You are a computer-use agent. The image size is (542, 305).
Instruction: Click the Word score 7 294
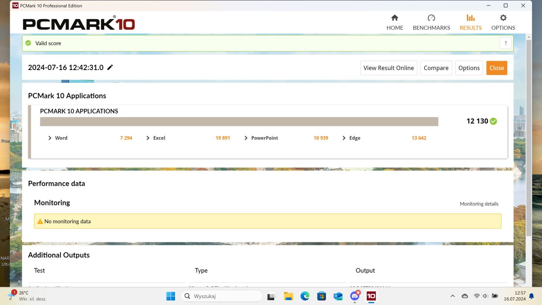tap(126, 138)
